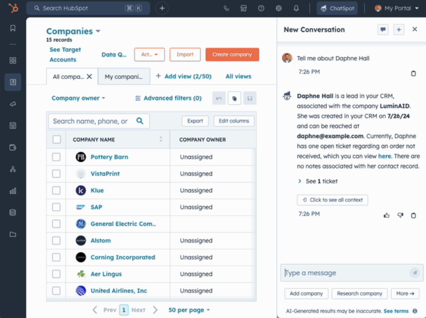The width and height of the screenshot is (426, 318).
Task: Copy the 'Tell me about Daphne Hall' message
Action: pyautogui.click(x=413, y=73)
